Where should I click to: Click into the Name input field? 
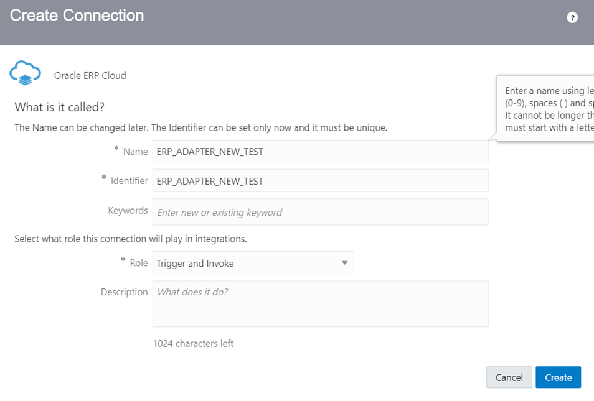(321, 151)
